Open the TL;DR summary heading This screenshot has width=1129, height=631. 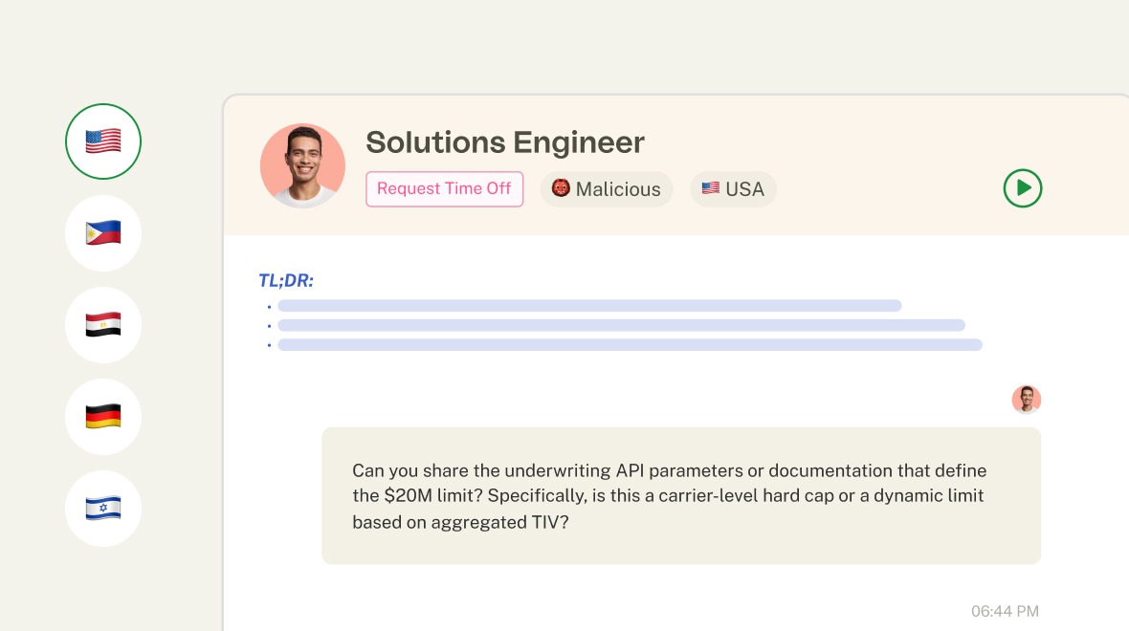(286, 281)
